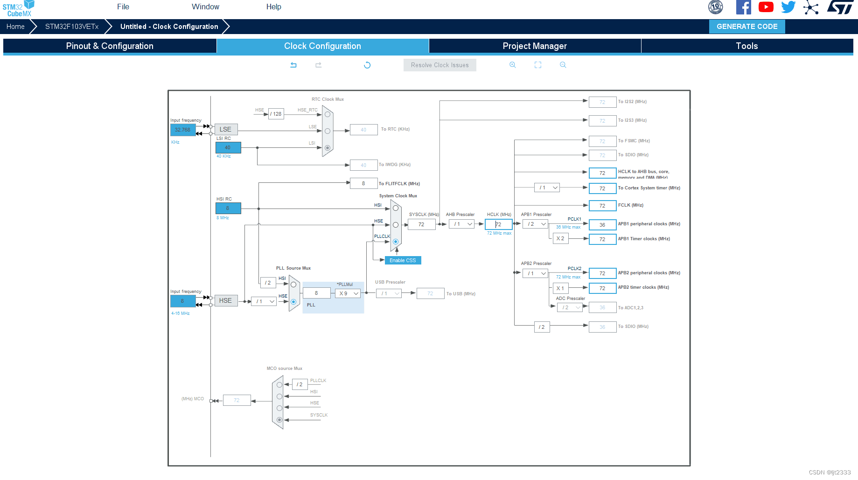Open the USB Prescaler dropdown

pyautogui.click(x=389, y=293)
